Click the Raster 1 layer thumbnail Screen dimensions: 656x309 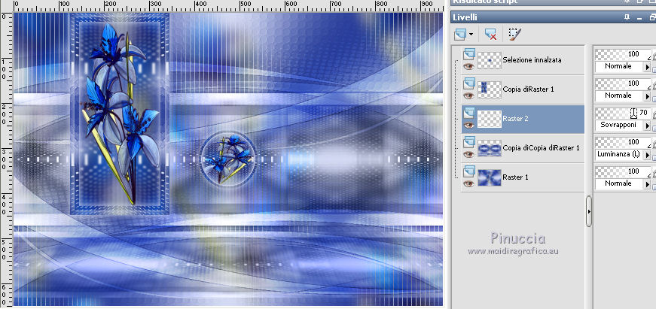point(489,177)
